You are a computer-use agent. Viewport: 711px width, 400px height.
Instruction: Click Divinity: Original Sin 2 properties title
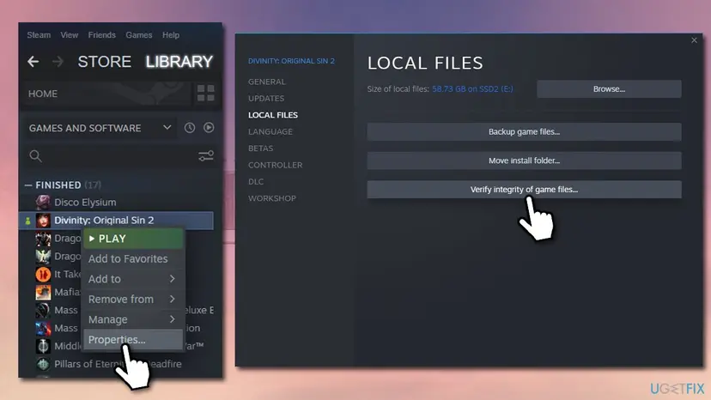click(x=291, y=61)
